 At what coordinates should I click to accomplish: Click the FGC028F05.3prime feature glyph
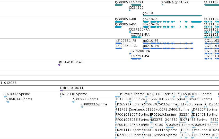tap(187, 138)
